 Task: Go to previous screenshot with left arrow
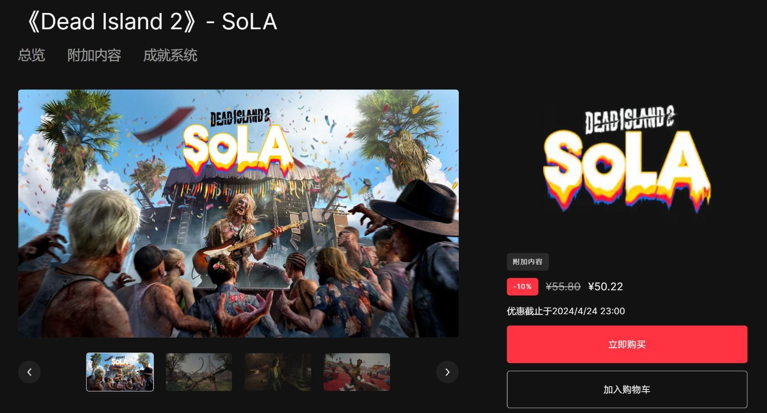tap(29, 372)
